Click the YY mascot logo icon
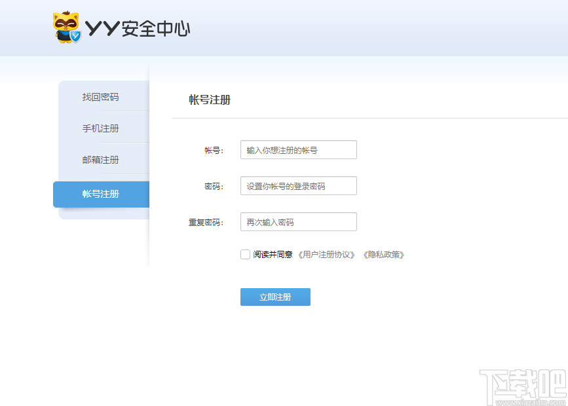The height and width of the screenshot is (406, 568). point(66,25)
